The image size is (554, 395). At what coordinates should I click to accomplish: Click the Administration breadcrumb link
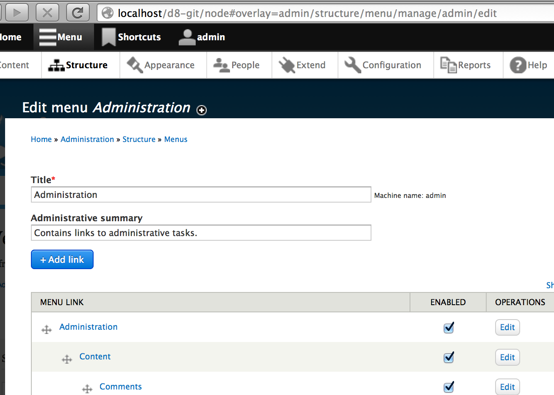(x=87, y=139)
